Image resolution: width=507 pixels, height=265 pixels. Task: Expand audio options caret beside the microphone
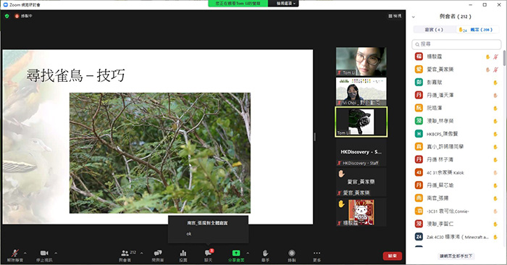[25, 253]
